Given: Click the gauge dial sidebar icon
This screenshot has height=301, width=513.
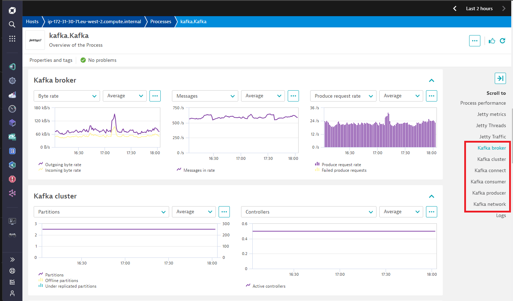Looking at the screenshot, I should (x=12, y=109).
